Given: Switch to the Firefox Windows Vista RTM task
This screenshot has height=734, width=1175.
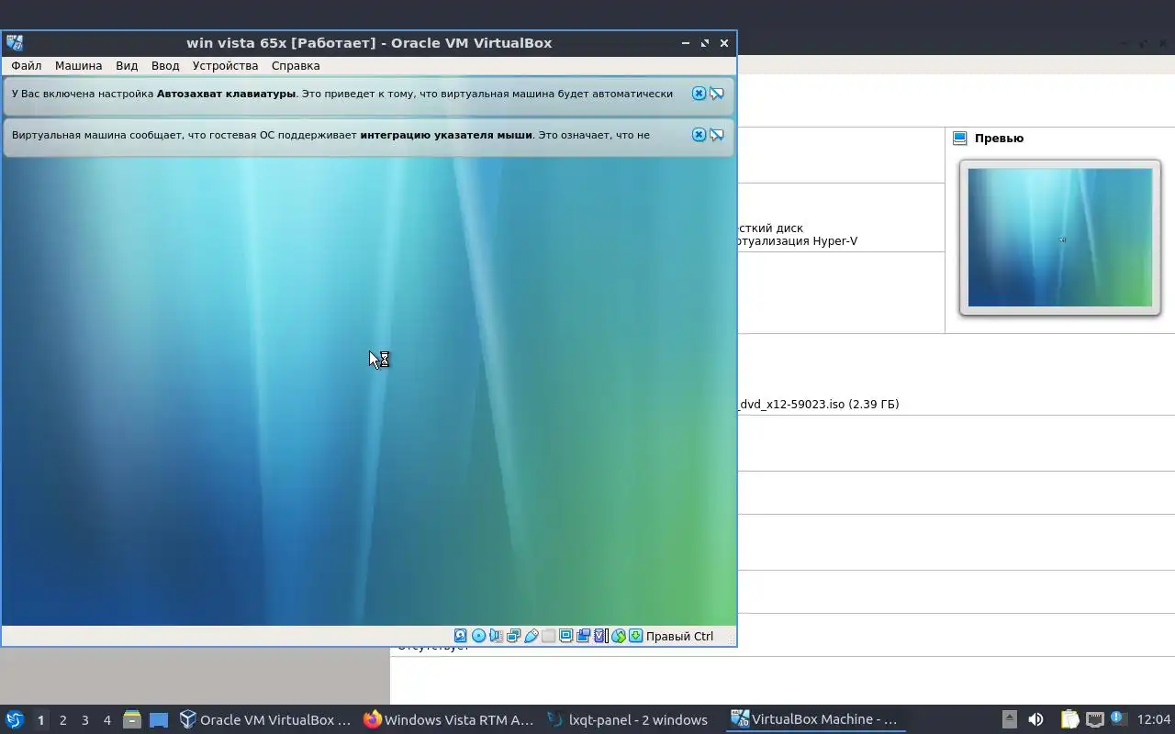Looking at the screenshot, I should (x=449, y=720).
